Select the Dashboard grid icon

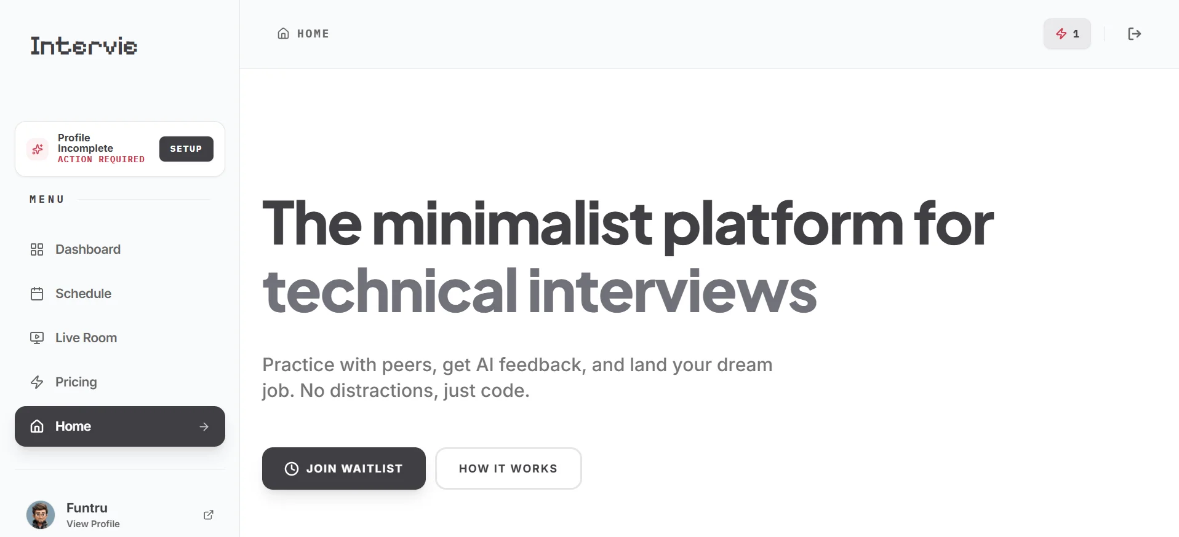(x=37, y=249)
